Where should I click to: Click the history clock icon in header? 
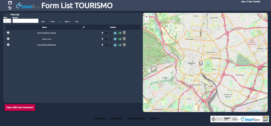pyautogui.click(x=10, y=8)
